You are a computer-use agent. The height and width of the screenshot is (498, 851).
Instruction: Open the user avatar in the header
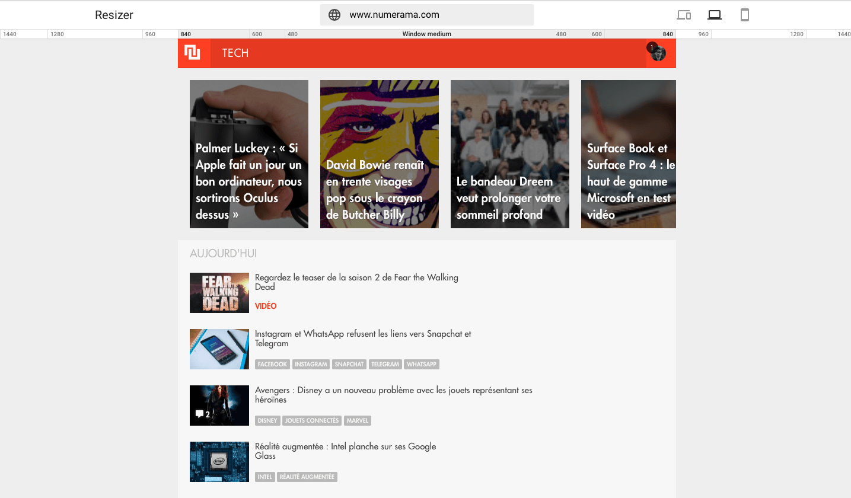pos(658,54)
